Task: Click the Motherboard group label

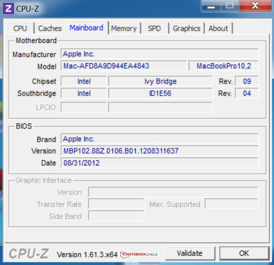Action: tap(36, 41)
